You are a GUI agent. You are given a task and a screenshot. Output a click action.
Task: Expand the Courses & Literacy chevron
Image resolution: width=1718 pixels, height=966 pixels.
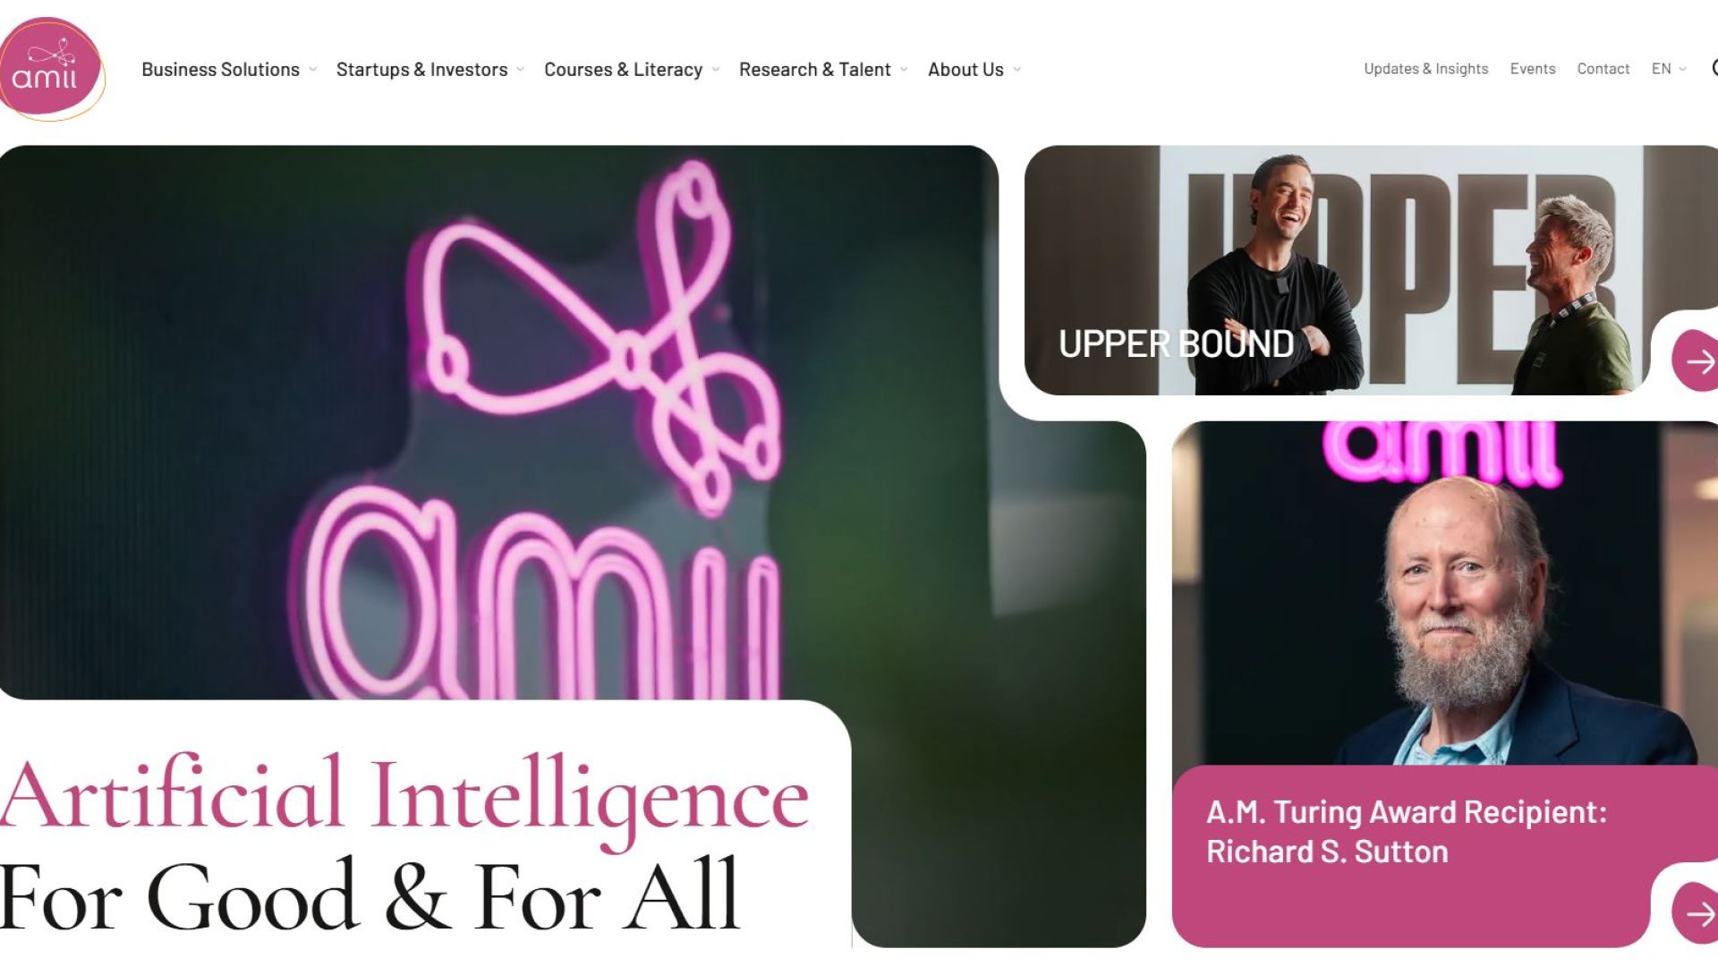pyautogui.click(x=716, y=70)
